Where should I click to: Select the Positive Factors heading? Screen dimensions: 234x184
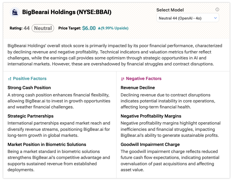click(x=30, y=78)
